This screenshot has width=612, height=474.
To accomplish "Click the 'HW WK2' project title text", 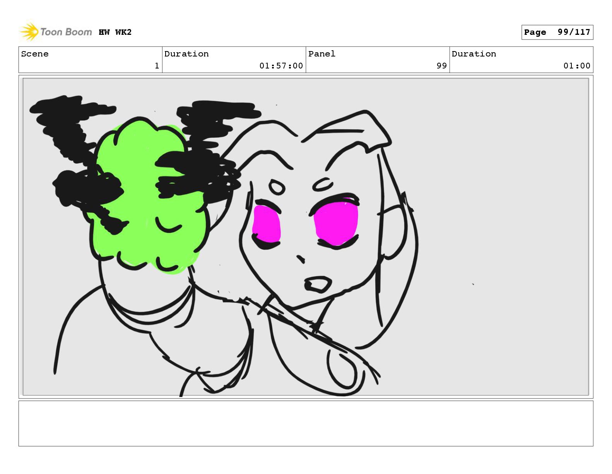I will pos(115,32).
